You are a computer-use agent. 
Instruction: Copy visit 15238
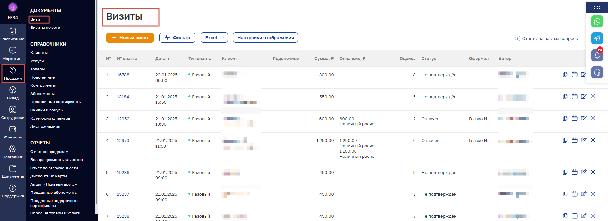[x=565, y=216]
